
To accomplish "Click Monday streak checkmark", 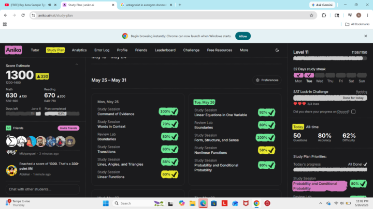I will click(x=298, y=75).
